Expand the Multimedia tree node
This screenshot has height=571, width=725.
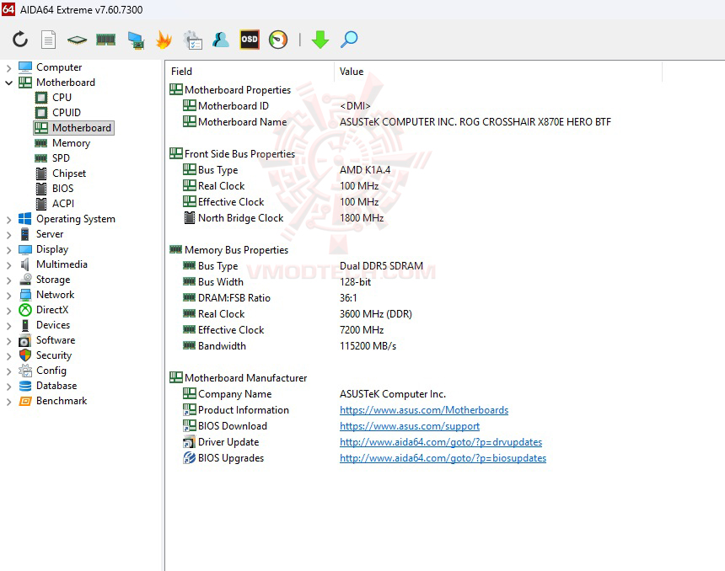pos(8,265)
